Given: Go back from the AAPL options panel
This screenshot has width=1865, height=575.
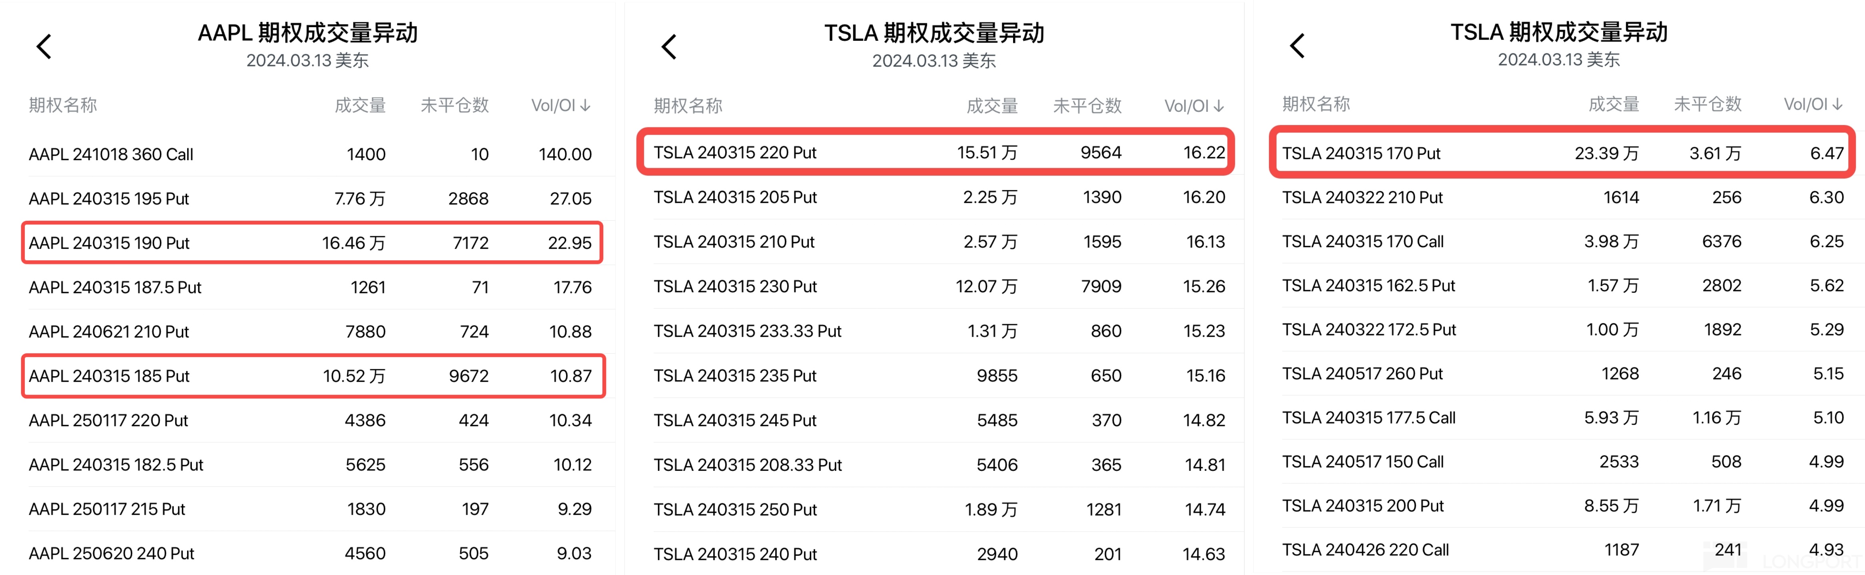Looking at the screenshot, I should coord(44,47).
